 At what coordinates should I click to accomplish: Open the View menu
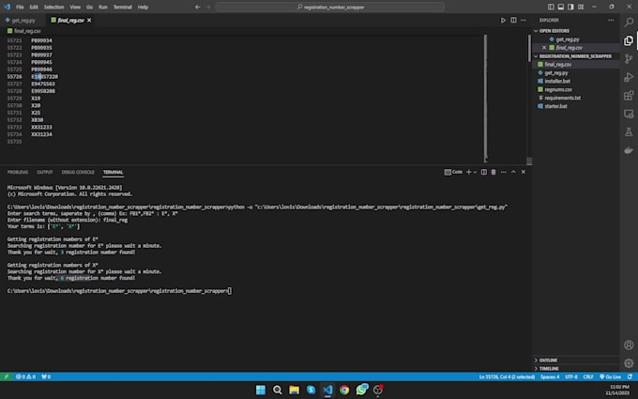point(75,7)
